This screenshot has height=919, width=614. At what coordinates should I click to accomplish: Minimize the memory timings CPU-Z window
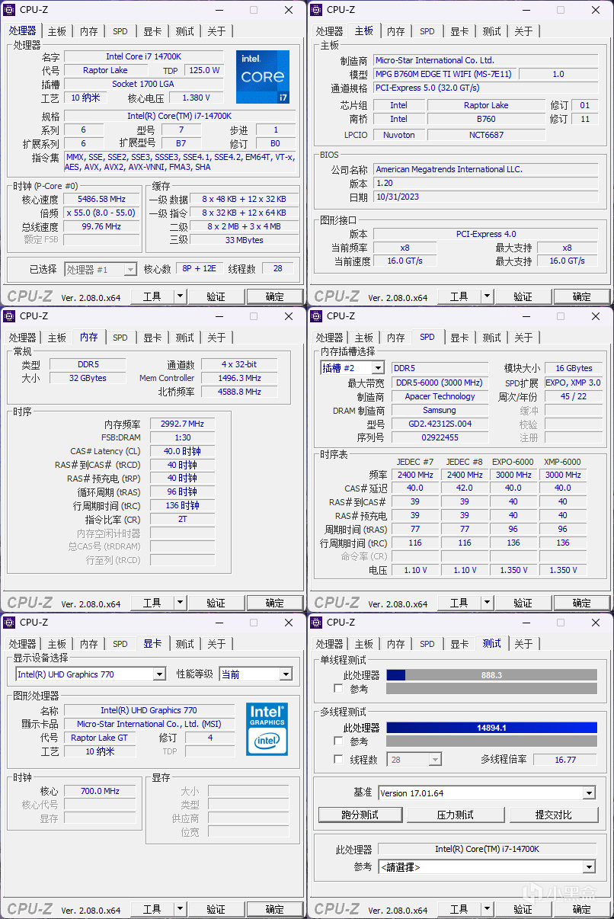click(x=219, y=315)
